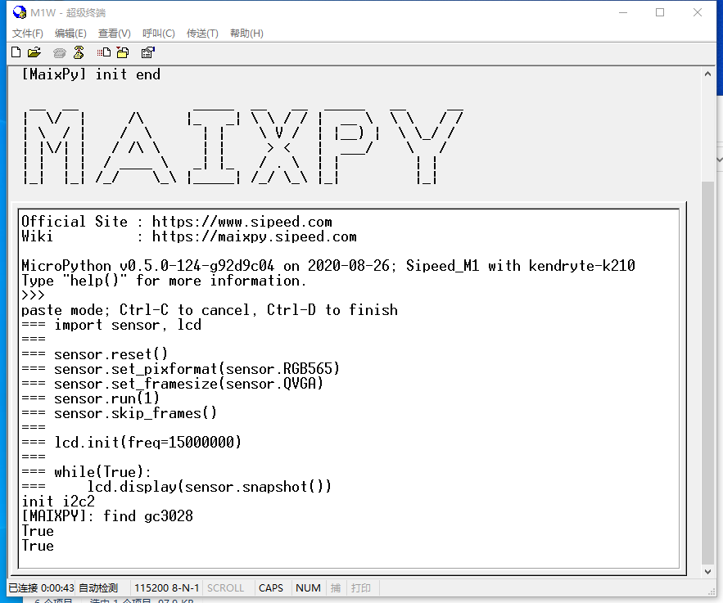
Task: Click the 'lcd.init(freq=15000000)' line
Action: tap(147, 443)
